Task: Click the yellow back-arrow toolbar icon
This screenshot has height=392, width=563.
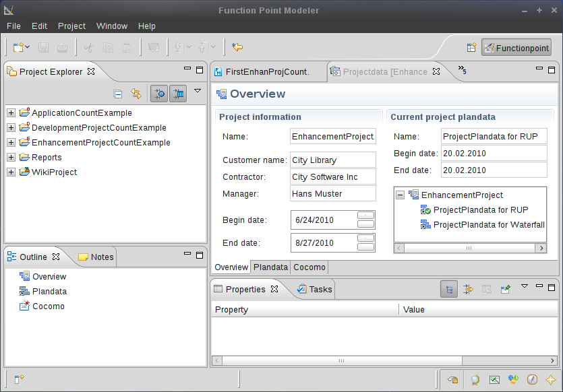Action: pyautogui.click(x=237, y=47)
